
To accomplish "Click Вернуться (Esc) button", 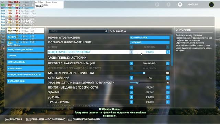I will point(14,120).
